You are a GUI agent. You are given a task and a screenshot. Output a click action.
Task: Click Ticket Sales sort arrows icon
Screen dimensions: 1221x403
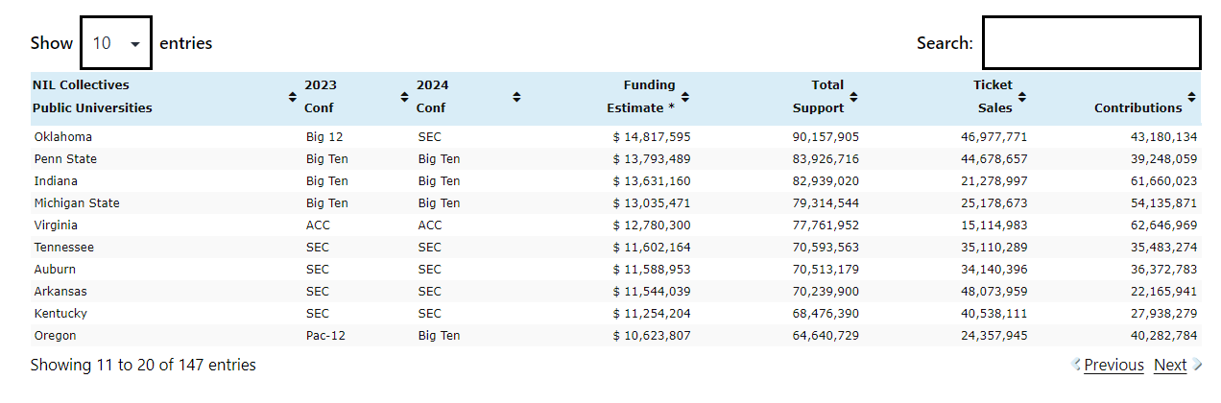(1022, 97)
